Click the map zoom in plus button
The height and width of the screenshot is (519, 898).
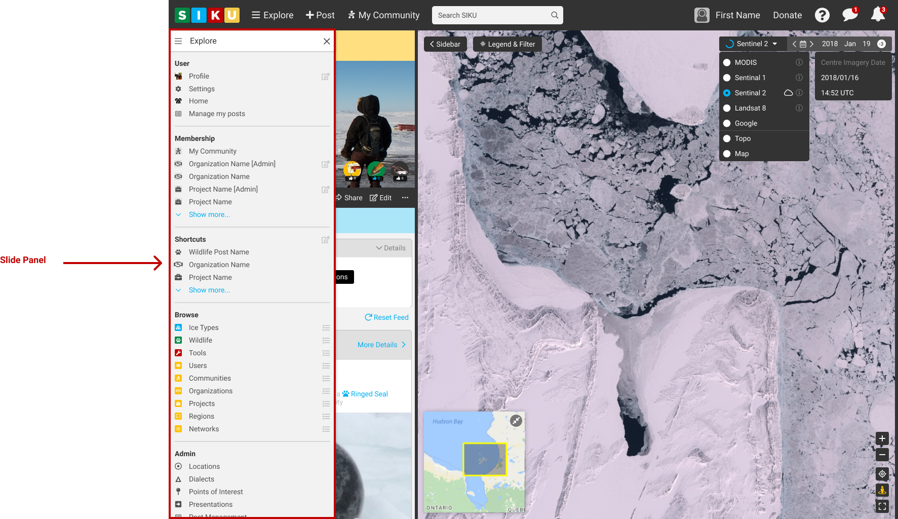(x=882, y=439)
